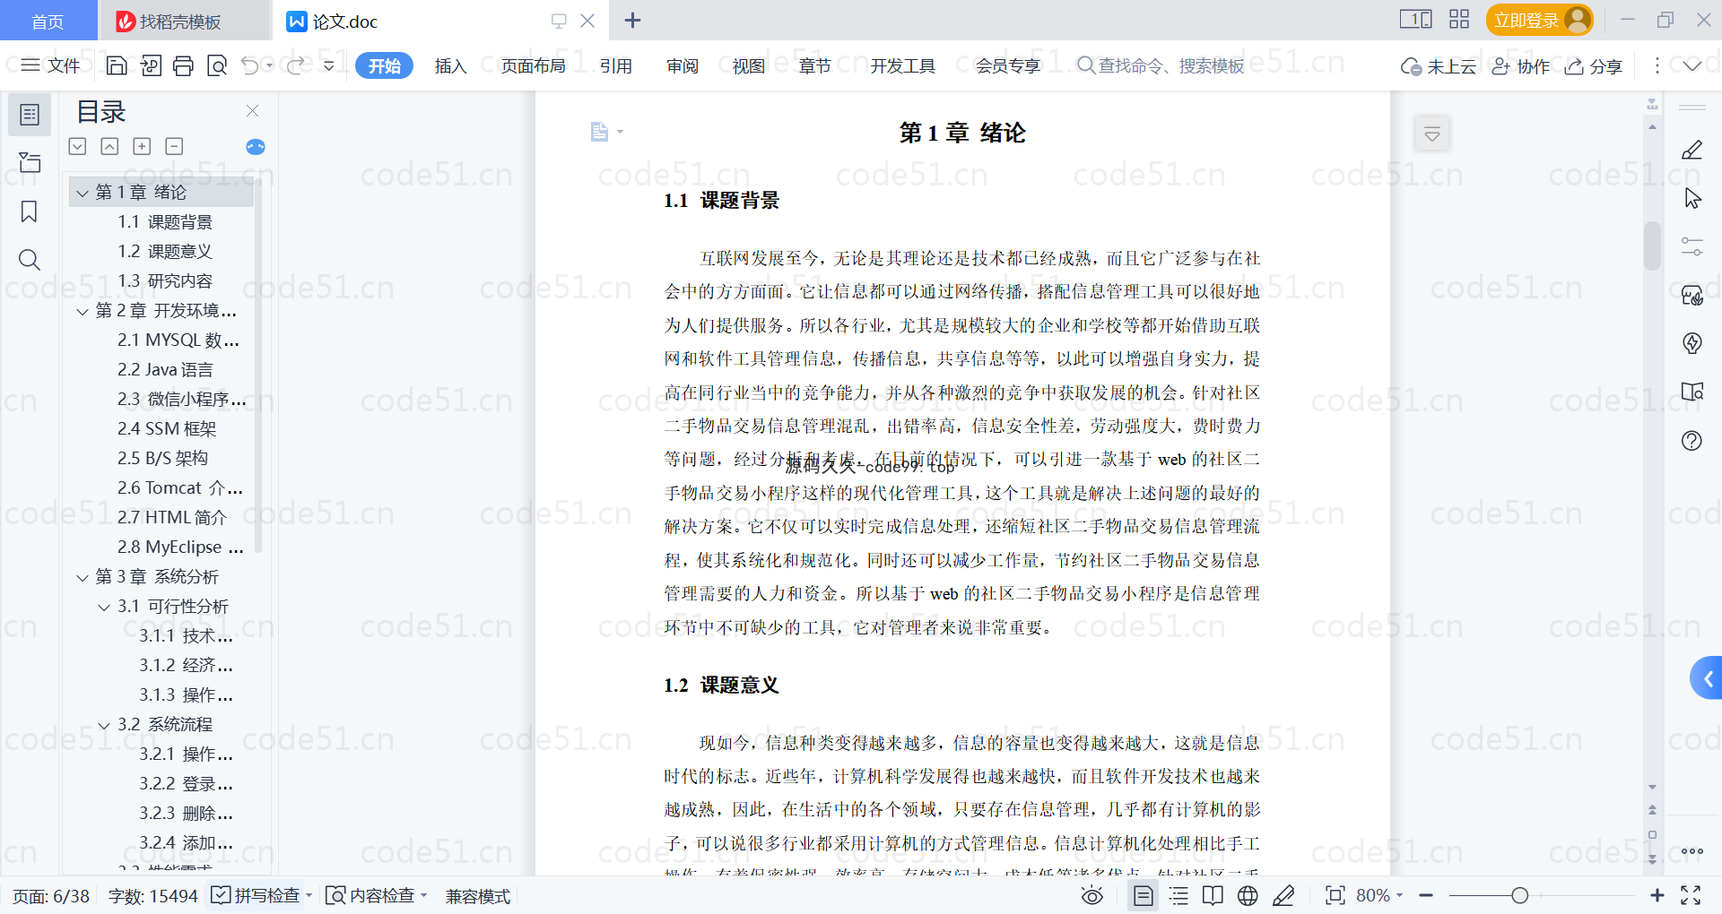Switch to the 页面布局 ribbon tab
This screenshot has width=1722, height=914.
coord(533,65)
